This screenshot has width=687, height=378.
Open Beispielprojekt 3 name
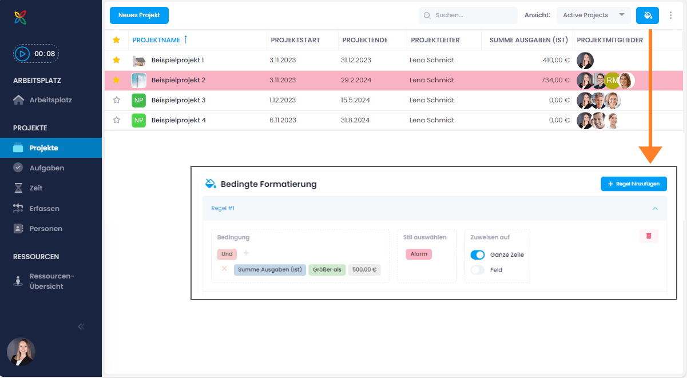(178, 100)
